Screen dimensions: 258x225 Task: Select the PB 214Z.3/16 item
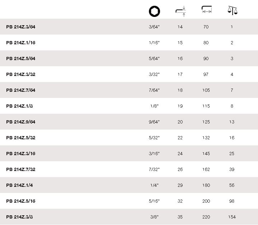(21, 154)
